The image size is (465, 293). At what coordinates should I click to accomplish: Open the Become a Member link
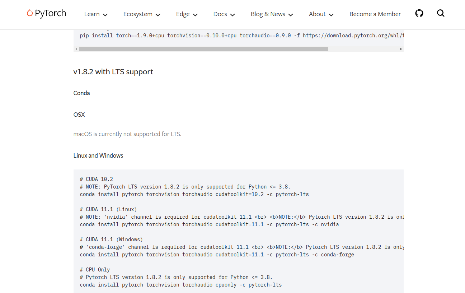click(x=375, y=14)
